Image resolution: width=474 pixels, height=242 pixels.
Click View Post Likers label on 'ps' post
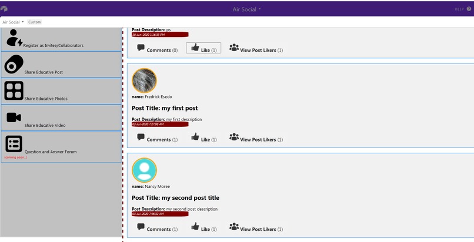coord(262,51)
